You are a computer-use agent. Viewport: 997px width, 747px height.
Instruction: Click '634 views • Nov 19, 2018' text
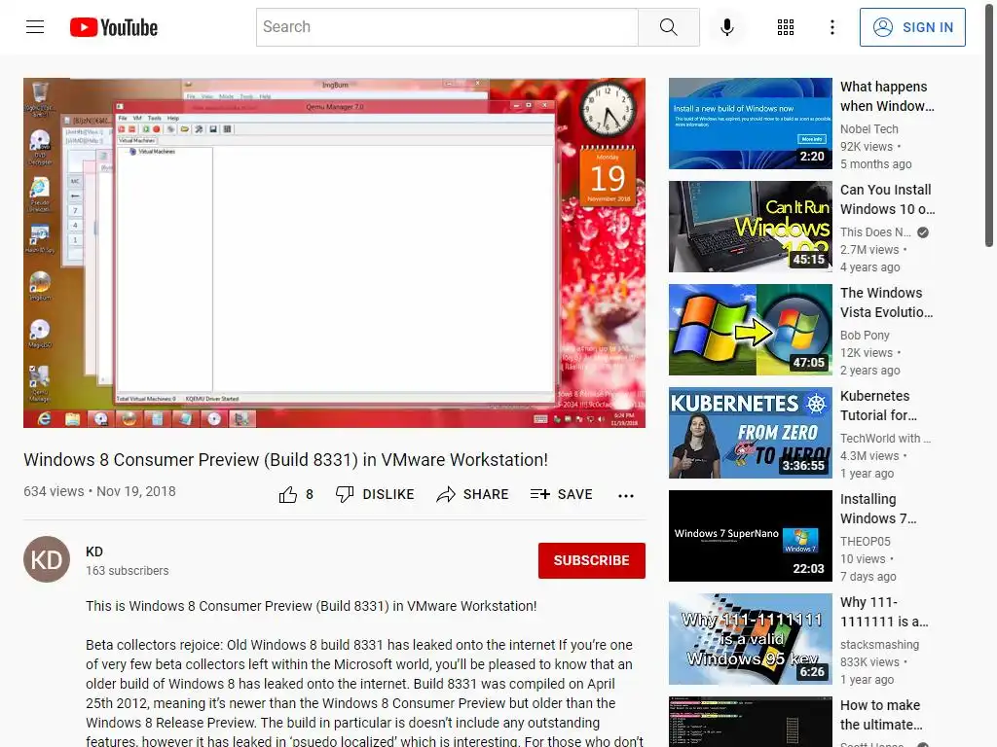(x=100, y=491)
